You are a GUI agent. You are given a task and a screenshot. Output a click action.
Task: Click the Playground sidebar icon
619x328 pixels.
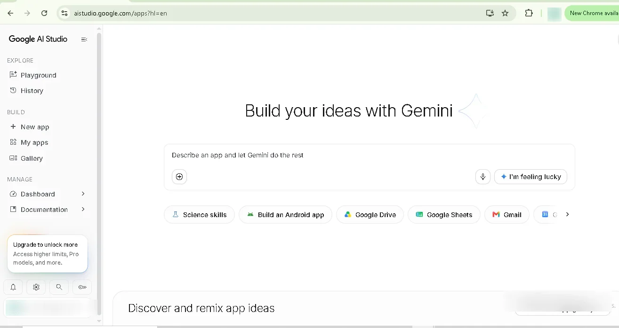pyautogui.click(x=13, y=75)
